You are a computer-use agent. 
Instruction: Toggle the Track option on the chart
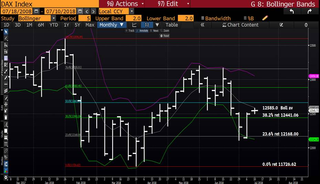(x=130, y=31)
